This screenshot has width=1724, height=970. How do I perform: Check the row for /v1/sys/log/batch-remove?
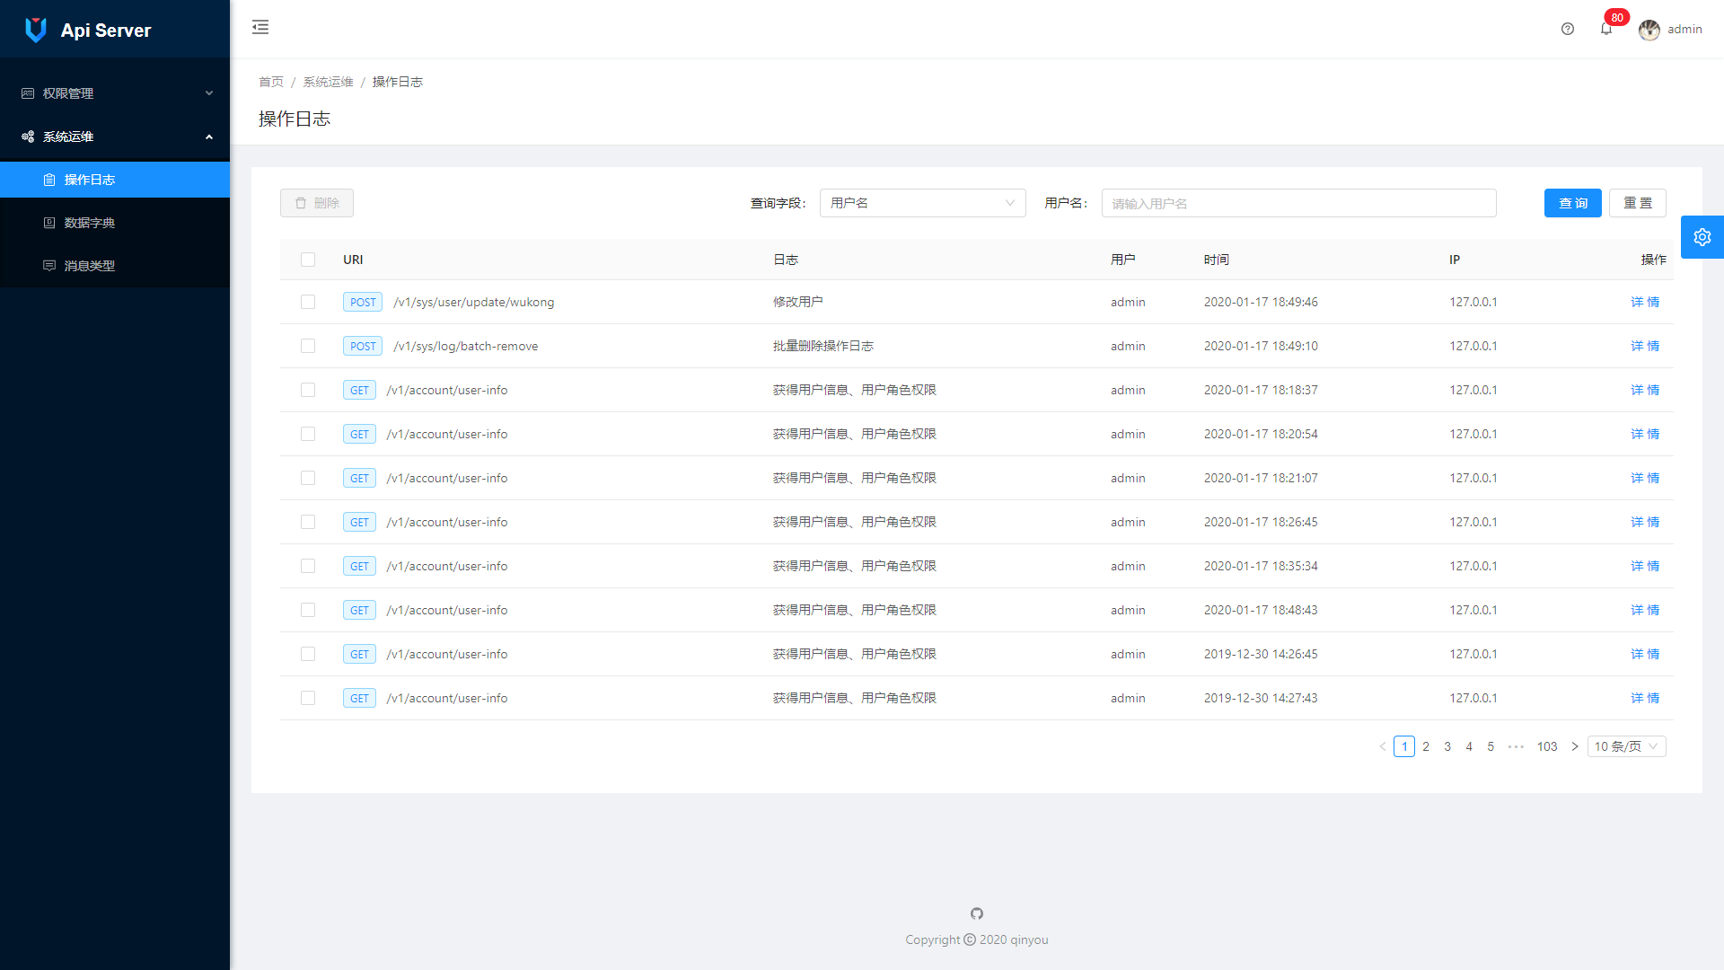tap(308, 346)
